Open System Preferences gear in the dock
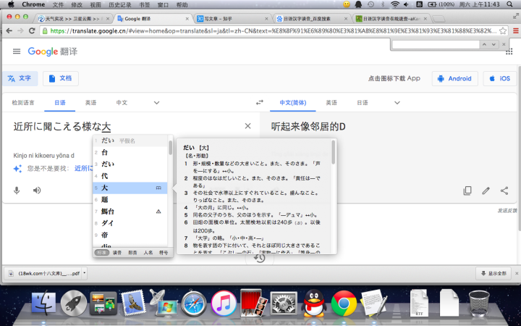The height and width of the screenshot is (326, 521). [284, 303]
